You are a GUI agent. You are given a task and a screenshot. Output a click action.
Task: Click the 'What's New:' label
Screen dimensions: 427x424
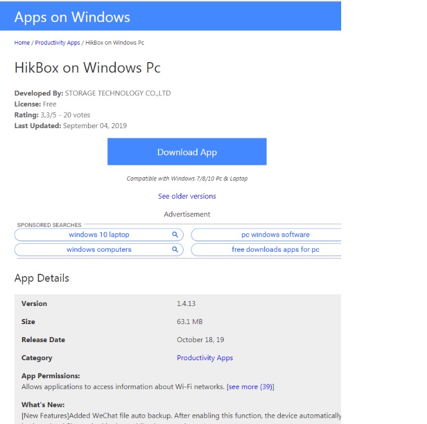[43, 405]
